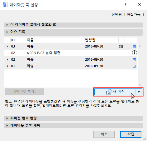
Task: Click the 새 이슈 button
Action: tap(115, 92)
